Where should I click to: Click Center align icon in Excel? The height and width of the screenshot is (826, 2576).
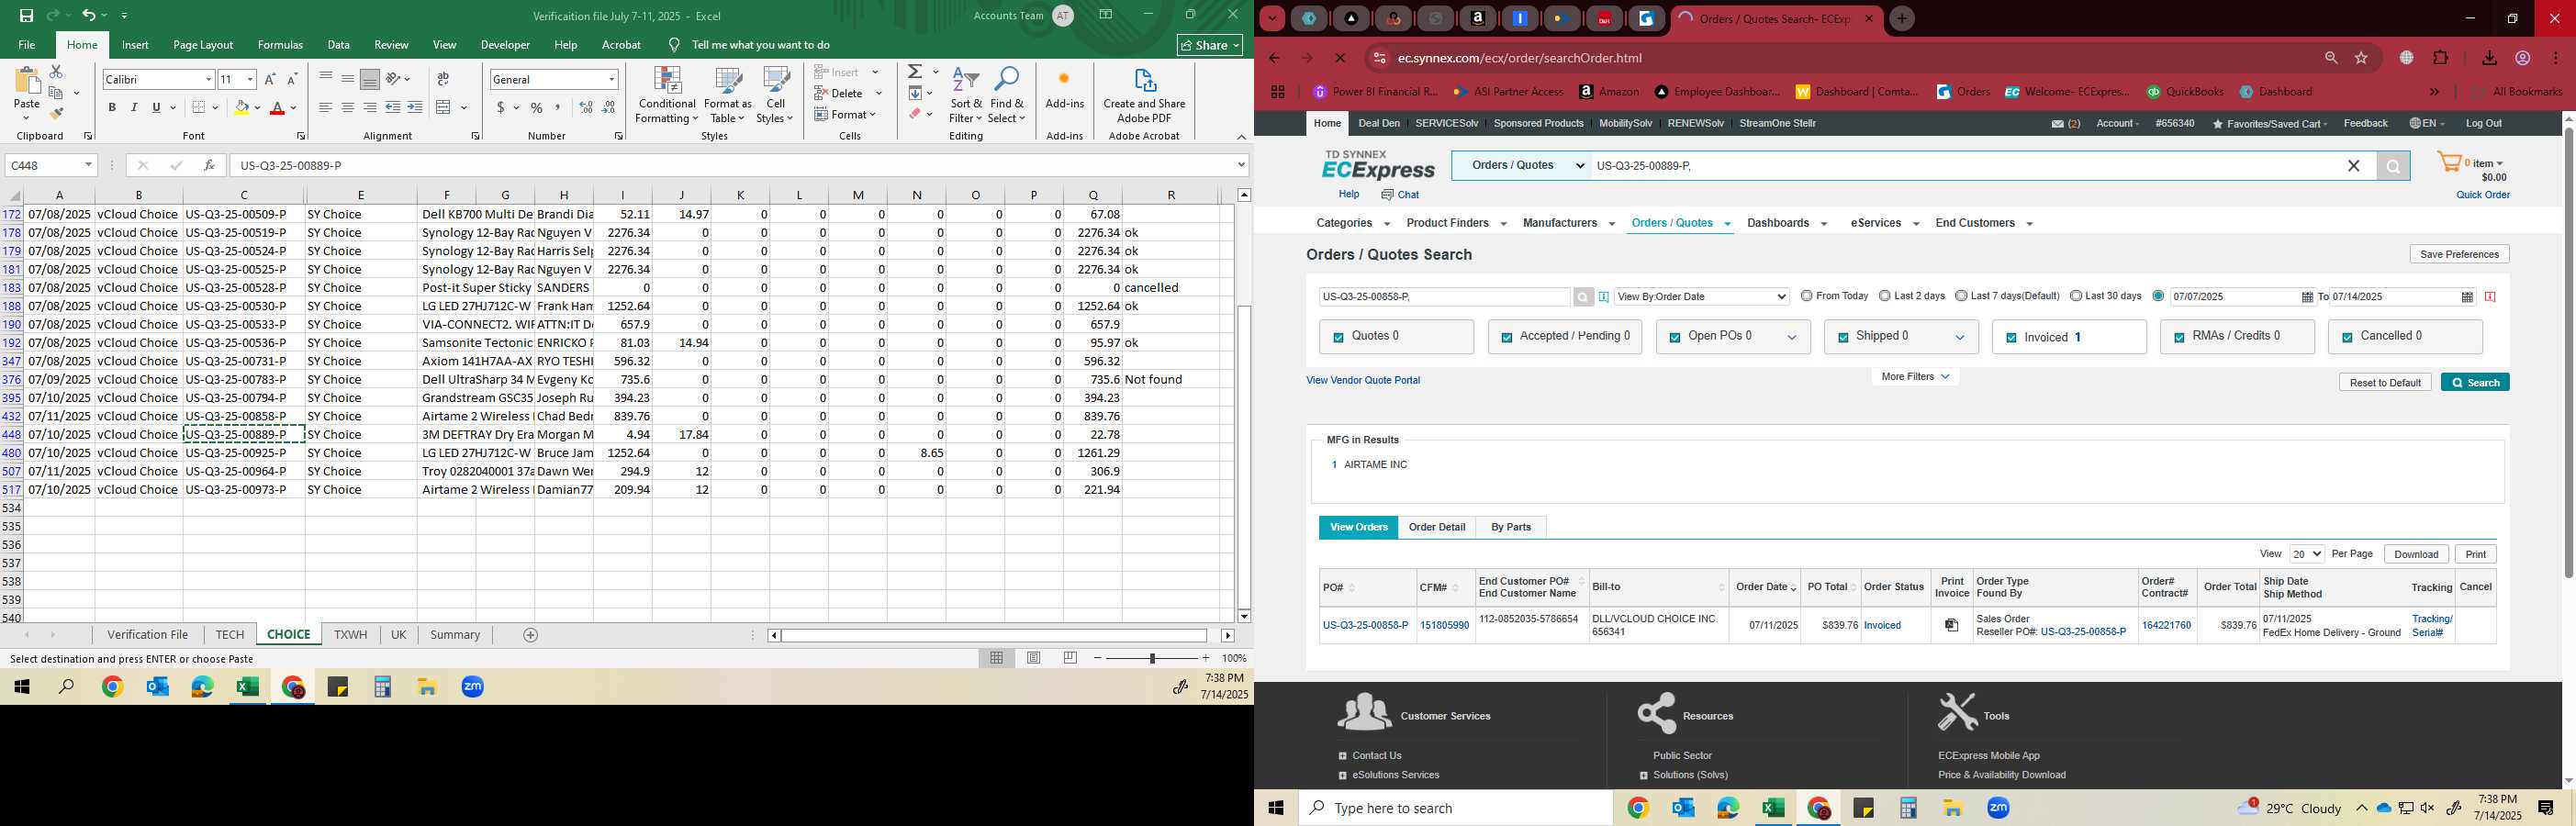tap(348, 108)
